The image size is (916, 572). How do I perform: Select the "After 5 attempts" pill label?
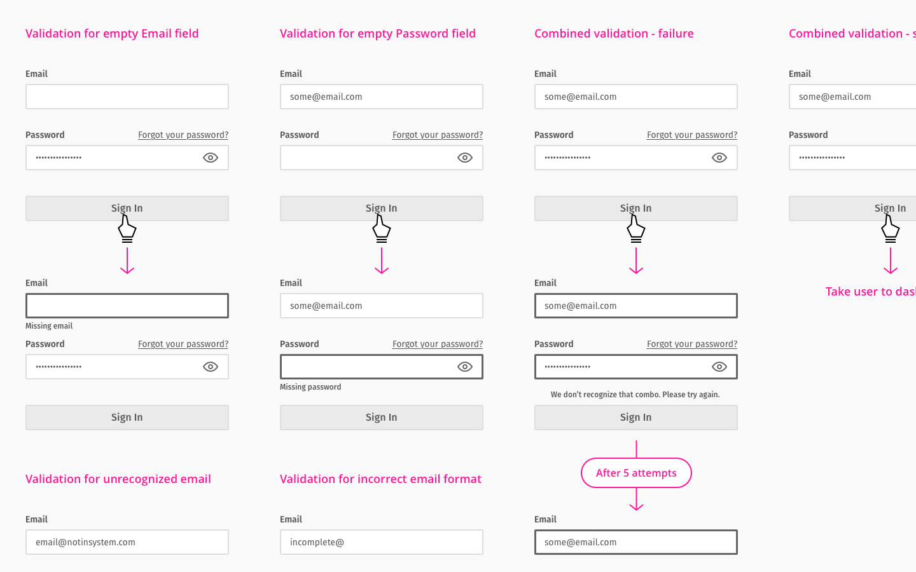(x=636, y=473)
